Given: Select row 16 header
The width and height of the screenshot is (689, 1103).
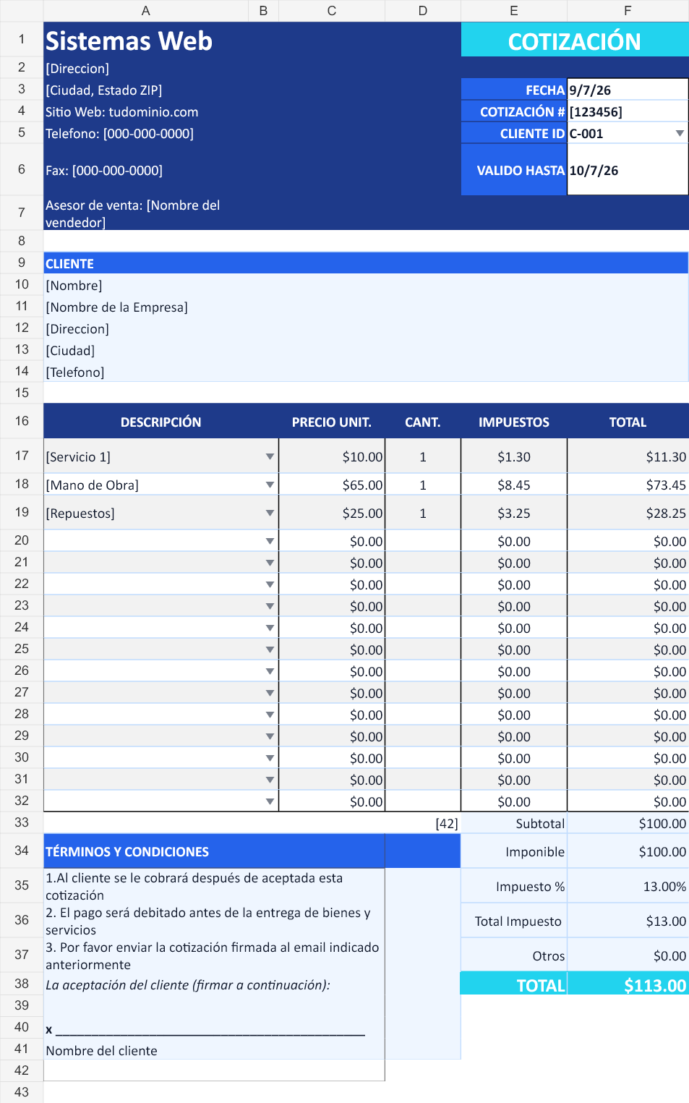Looking at the screenshot, I should pos(22,421).
